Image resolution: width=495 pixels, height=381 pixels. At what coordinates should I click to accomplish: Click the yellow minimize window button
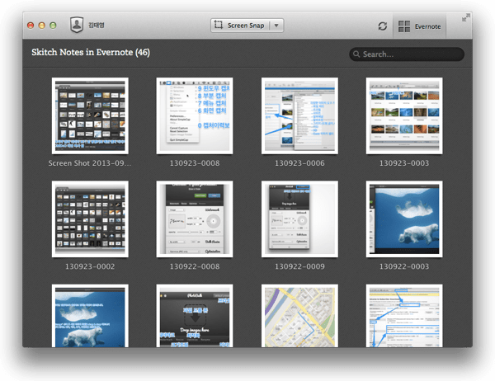(42, 26)
